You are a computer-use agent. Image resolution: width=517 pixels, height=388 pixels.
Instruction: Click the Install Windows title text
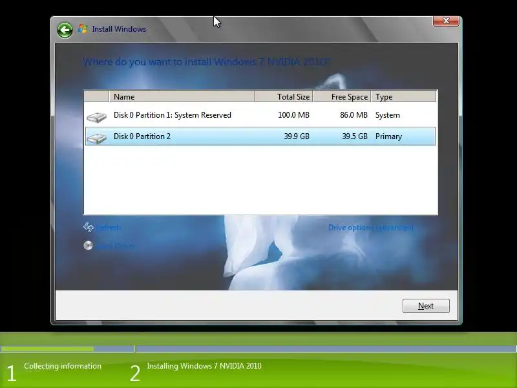click(x=119, y=29)
